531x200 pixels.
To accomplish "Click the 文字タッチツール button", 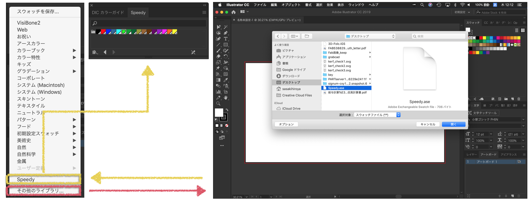I will coord(483,113).
